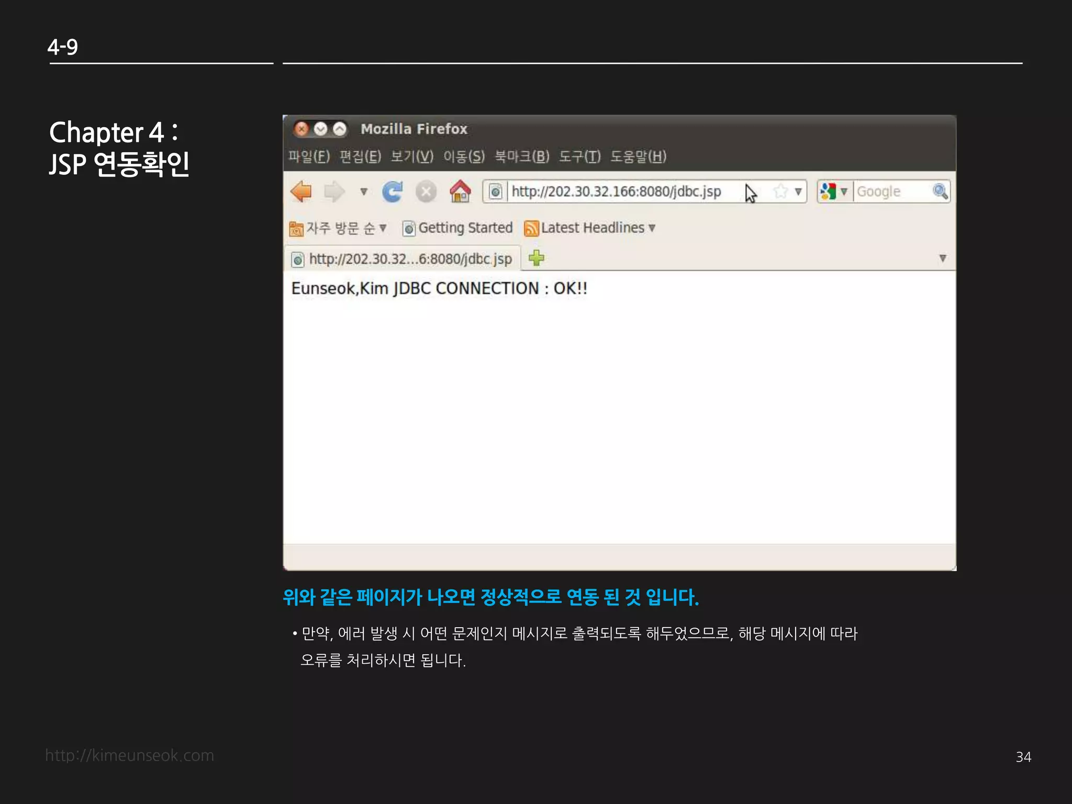The height and width of the screenshot is (804, 1072).
Task: Click the Google search engine icon
Action: click(828, 192)
